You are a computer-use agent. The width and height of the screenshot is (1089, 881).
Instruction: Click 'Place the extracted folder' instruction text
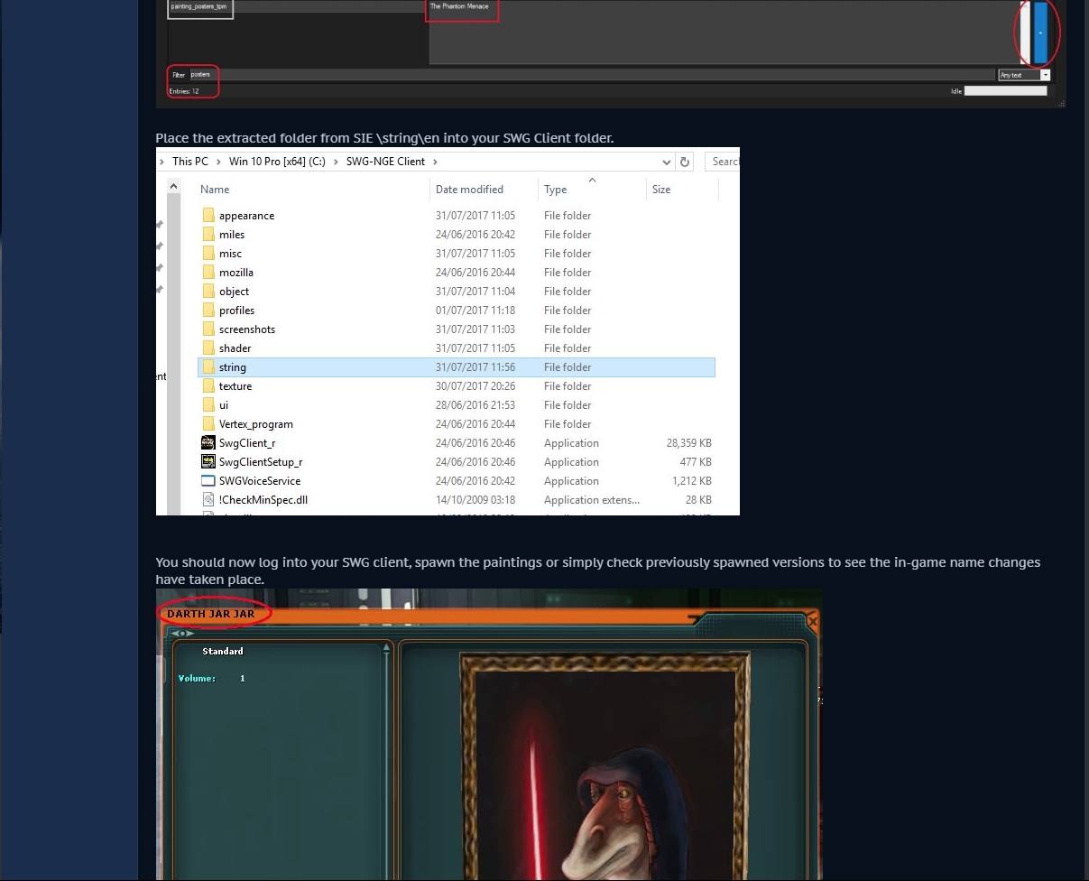384,138
